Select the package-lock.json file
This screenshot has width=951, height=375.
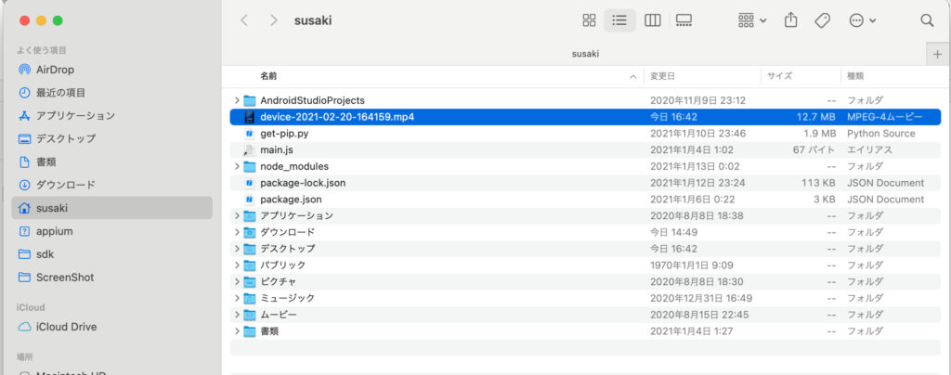(585, 182)
